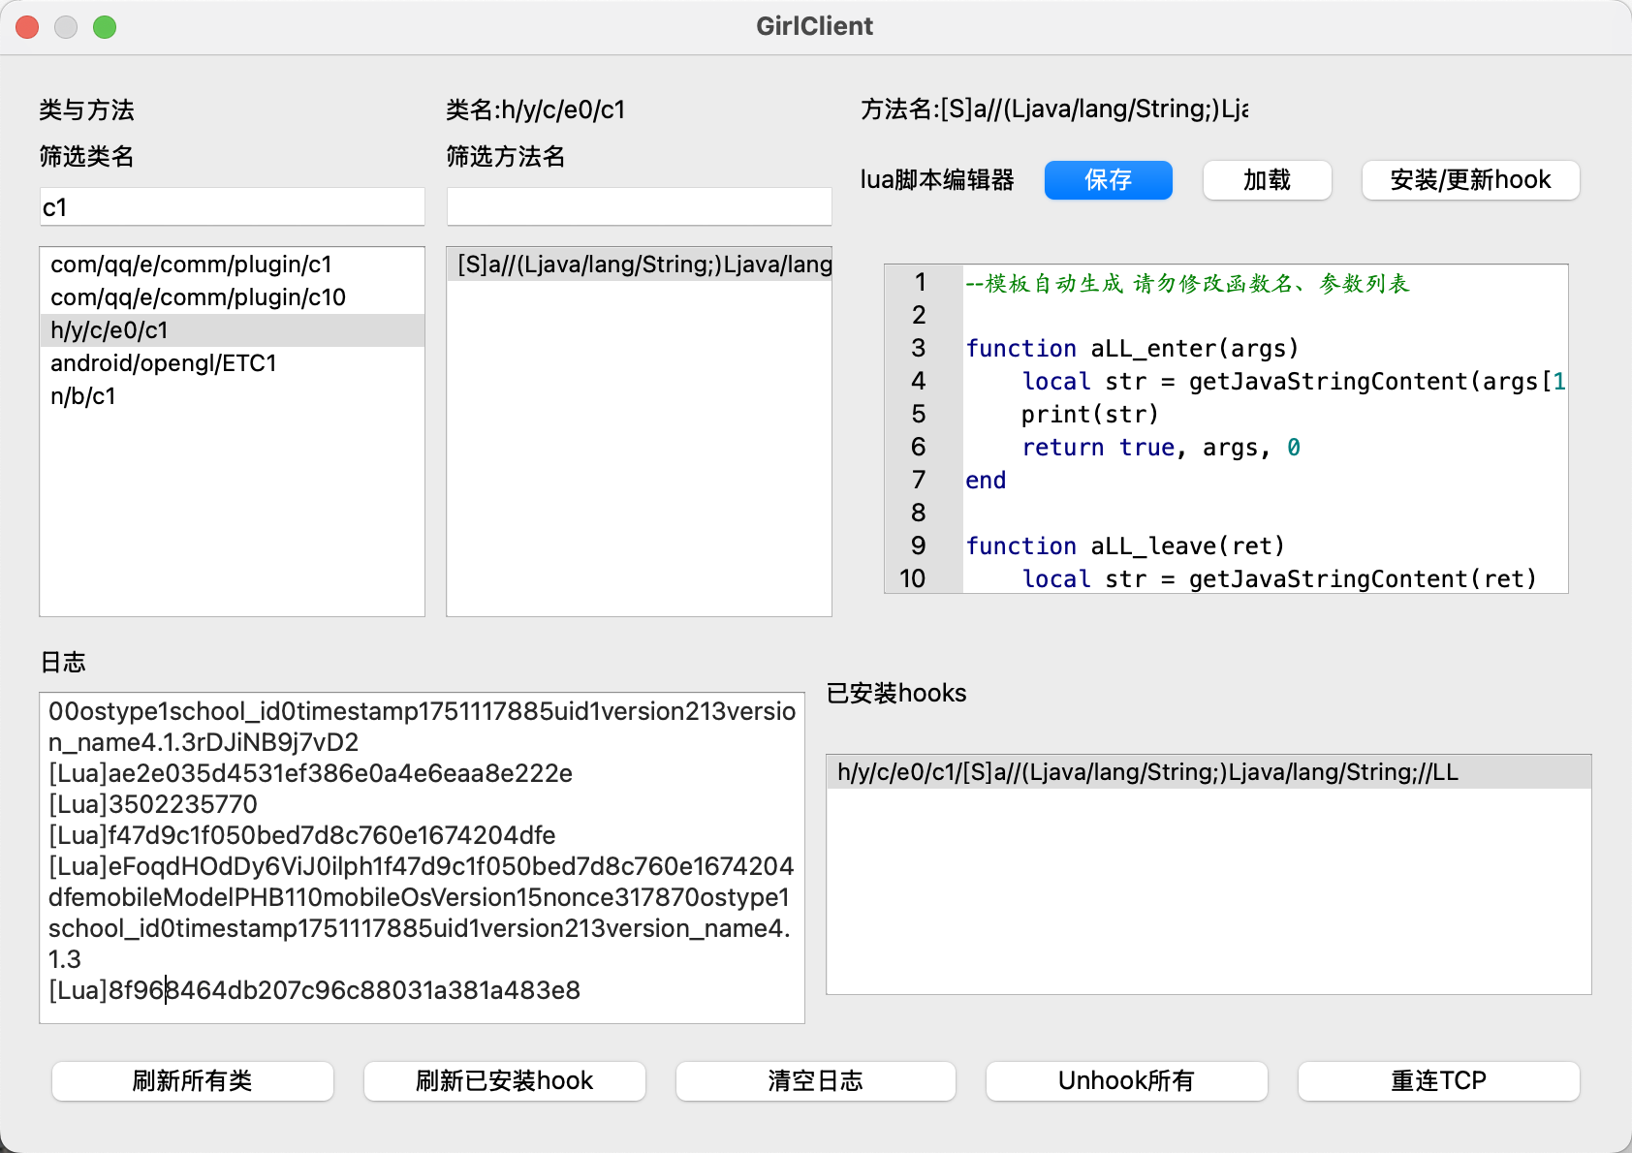
Task: Click the 加载 button to load a script
Action: click(x=1267, y=180)
